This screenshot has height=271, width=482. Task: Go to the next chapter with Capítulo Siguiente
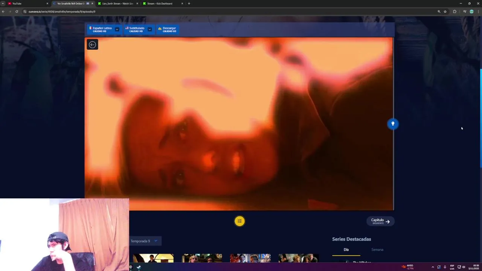(x=380, y=221)
